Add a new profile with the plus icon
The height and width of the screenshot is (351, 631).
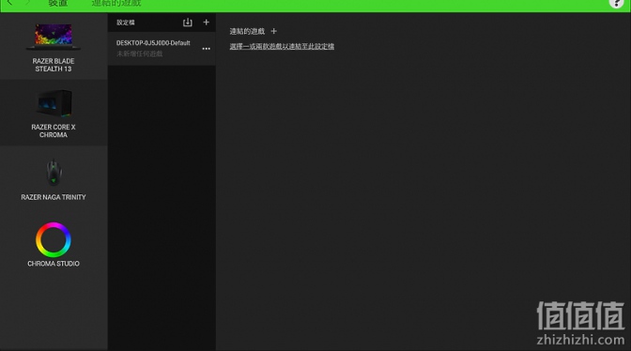click(x=206, y=23)
